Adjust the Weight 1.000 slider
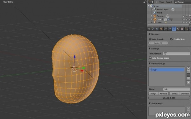Screen dimensions: 191x119 [x=169, y=98]
